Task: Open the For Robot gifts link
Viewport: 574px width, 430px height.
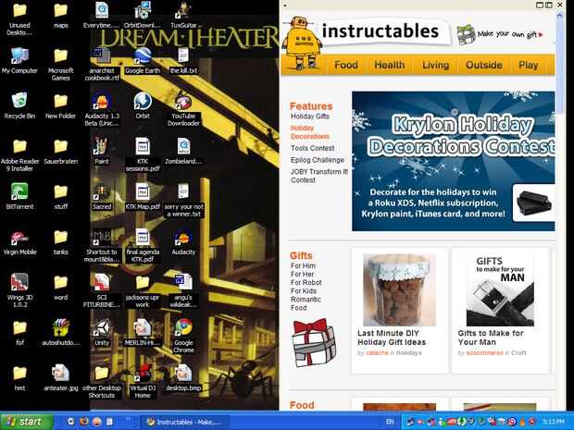Action: (x=306, y=283)
